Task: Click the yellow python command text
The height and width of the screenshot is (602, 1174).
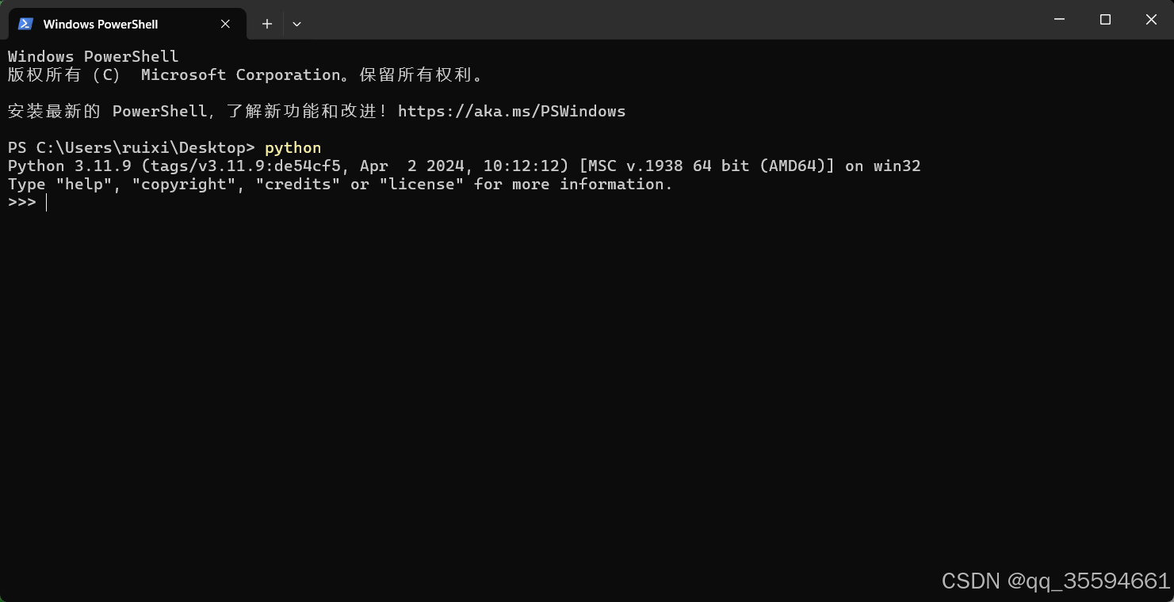Action: pyautogui.click(x=293, y=148)
